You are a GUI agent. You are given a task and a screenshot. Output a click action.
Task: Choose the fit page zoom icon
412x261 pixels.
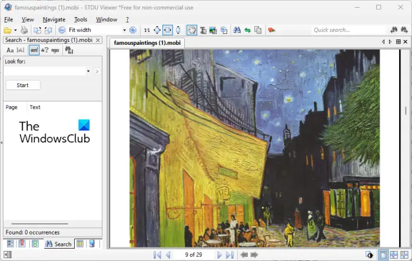coord(157,30)
